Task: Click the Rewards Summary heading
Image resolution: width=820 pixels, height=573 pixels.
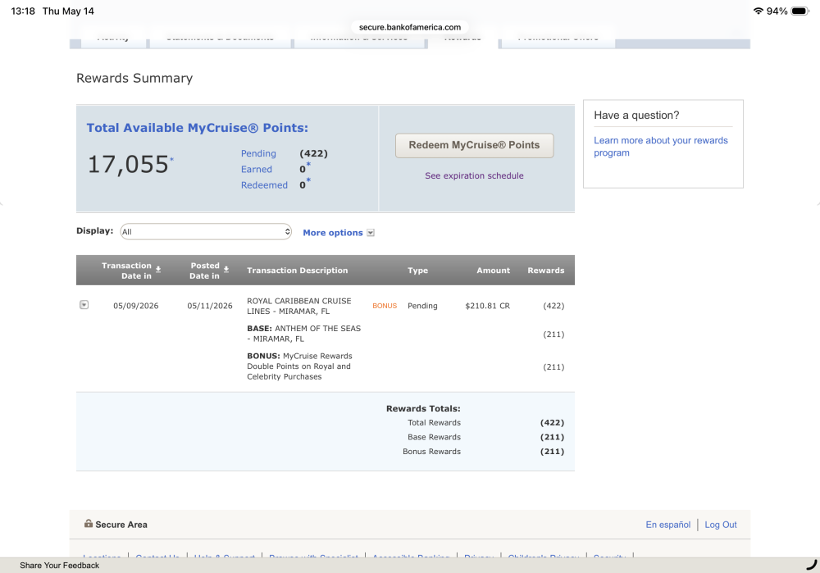Action: point(134,78)
